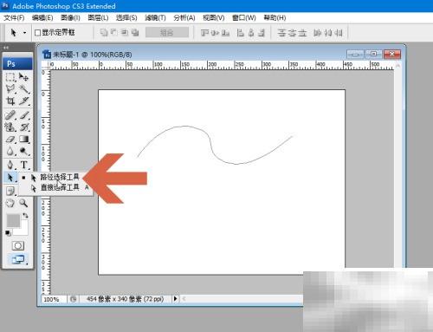Close the 未标题-1 document window
The width and height of the screenshot is (433, 332).
[392, 54]
